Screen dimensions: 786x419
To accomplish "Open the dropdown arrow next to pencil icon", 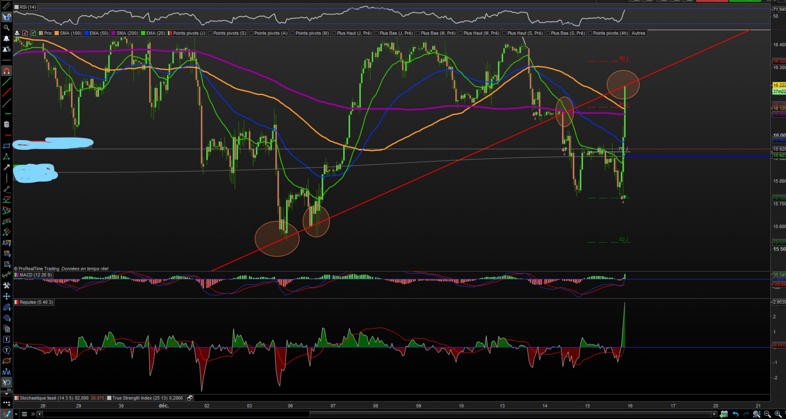I will click(16, 414).
